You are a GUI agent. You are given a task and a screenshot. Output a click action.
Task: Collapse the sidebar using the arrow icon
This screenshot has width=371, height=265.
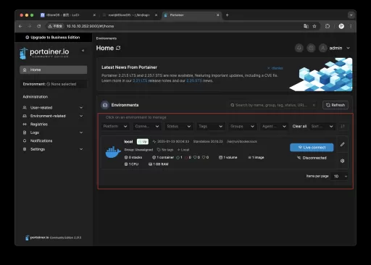coord(83,51)
